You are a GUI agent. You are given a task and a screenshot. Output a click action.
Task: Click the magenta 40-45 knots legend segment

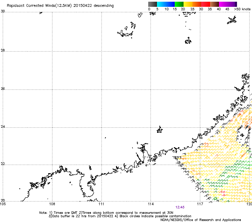click(223, 4)
